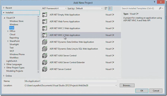Expand the Online section

click(4, 76)
